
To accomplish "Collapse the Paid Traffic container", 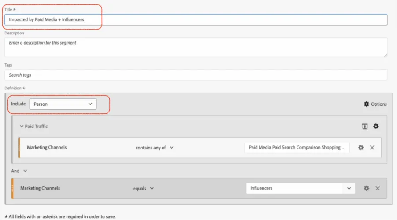I will [x=22, y=126].
